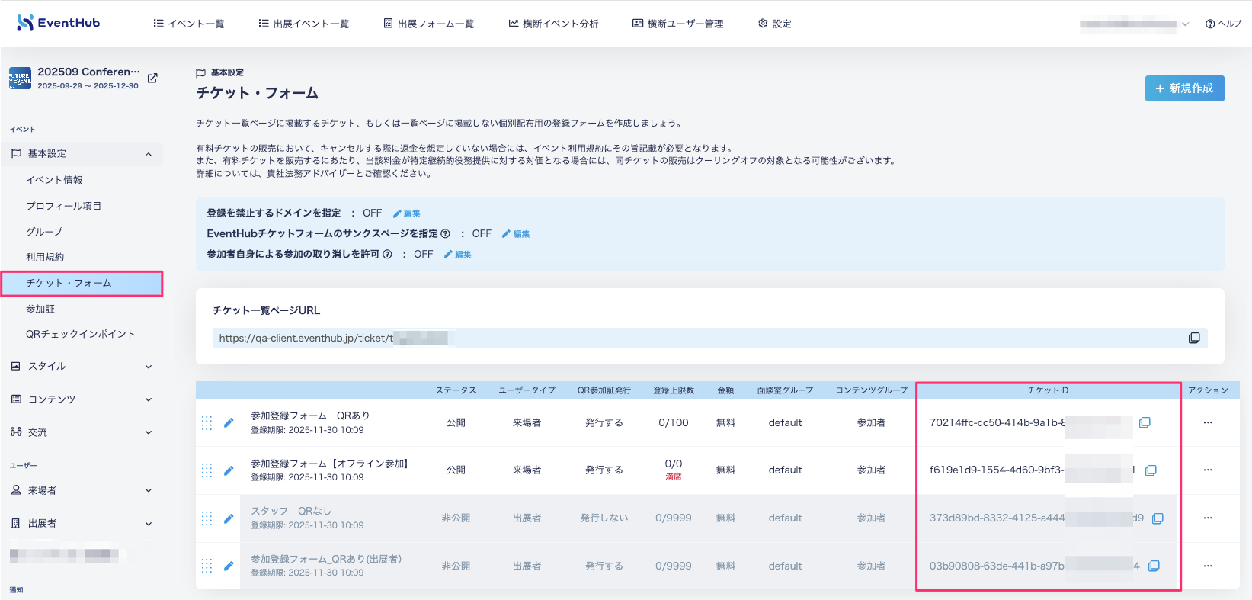Go to グループ in sidebar
The height and width of the screenshot is (600, 1252).
[x=44, y=232]
